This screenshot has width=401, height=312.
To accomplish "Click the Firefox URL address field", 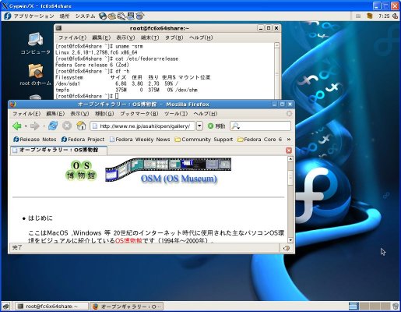I will click(x=143, y=126).
